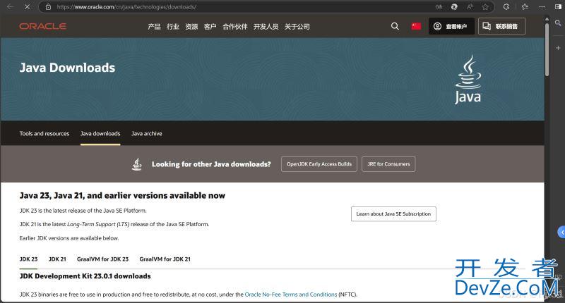Click the scrollbar up arrow
This screenshot has width=565, height=303.
point(547,18)
